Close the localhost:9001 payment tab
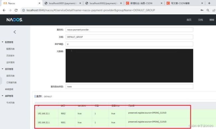This screenshot has width=216, height=129. pos(80,3)
